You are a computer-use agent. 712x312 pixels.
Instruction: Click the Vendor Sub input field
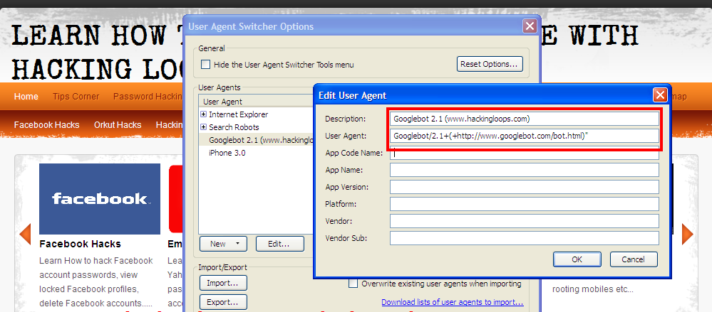coord(524,238)
